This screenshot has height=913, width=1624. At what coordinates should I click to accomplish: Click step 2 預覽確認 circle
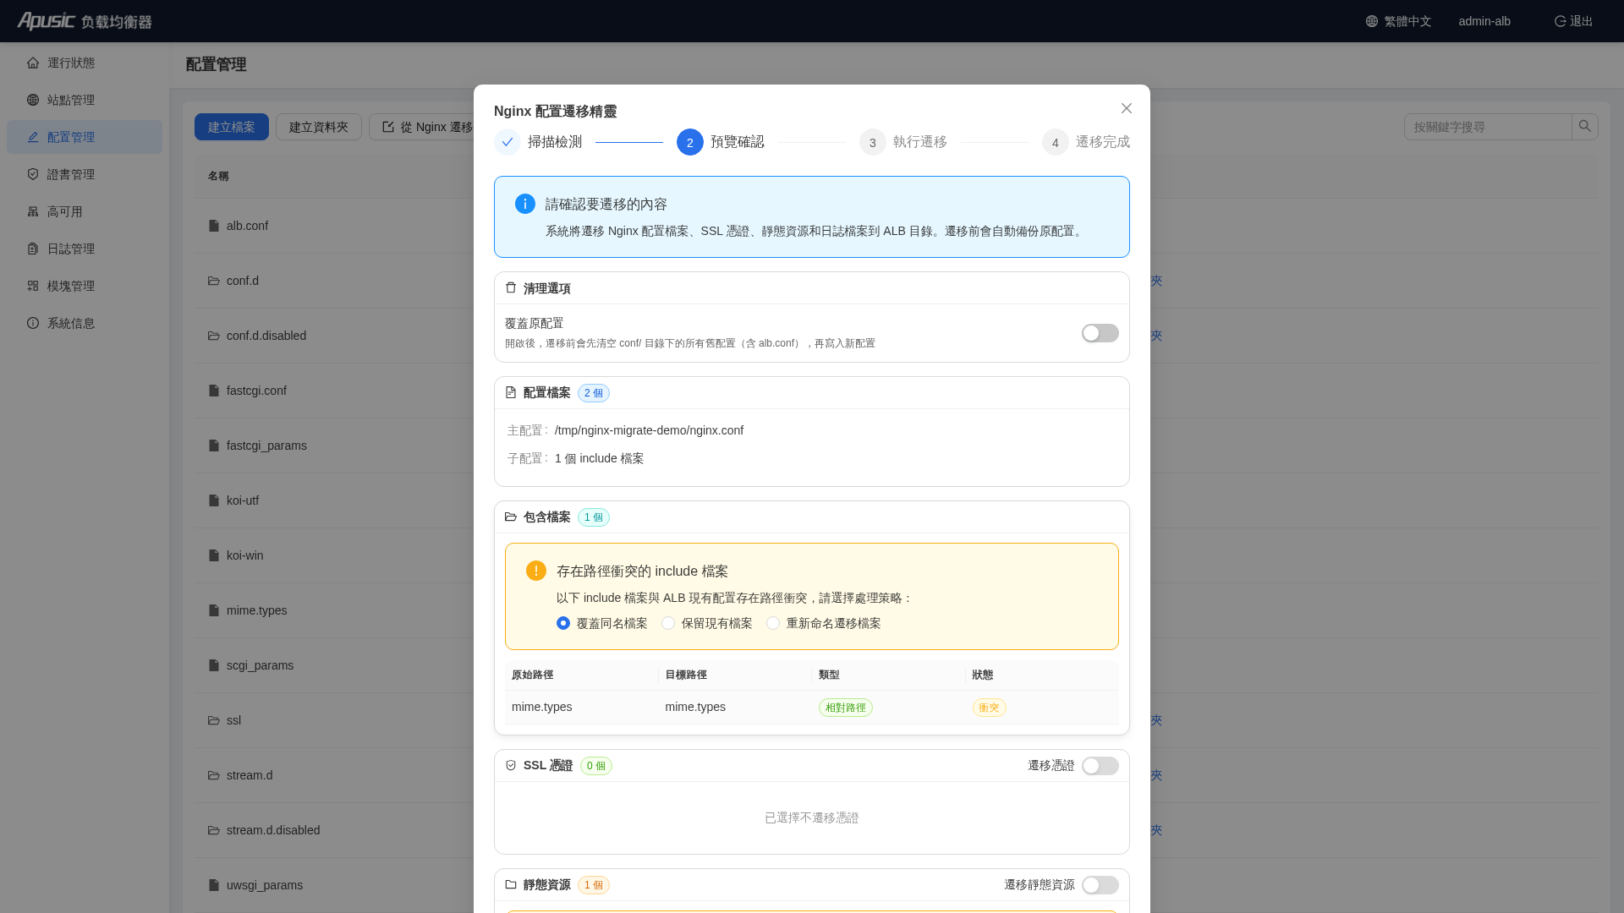pyautogui.click(x=690, y=142)
